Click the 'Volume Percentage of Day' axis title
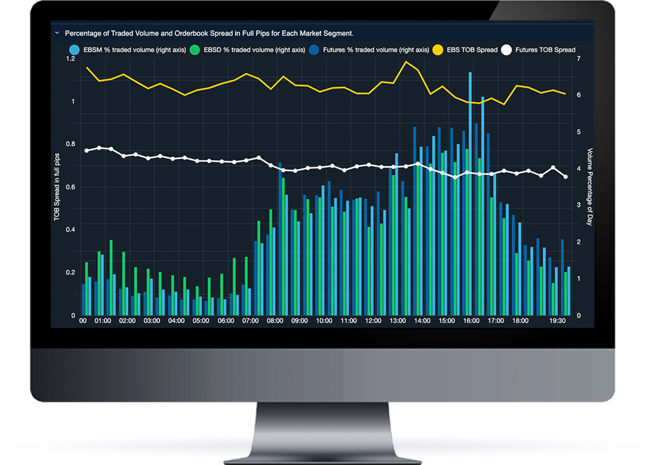The height and width of the screenshot is (465, 656). (590, 187)
